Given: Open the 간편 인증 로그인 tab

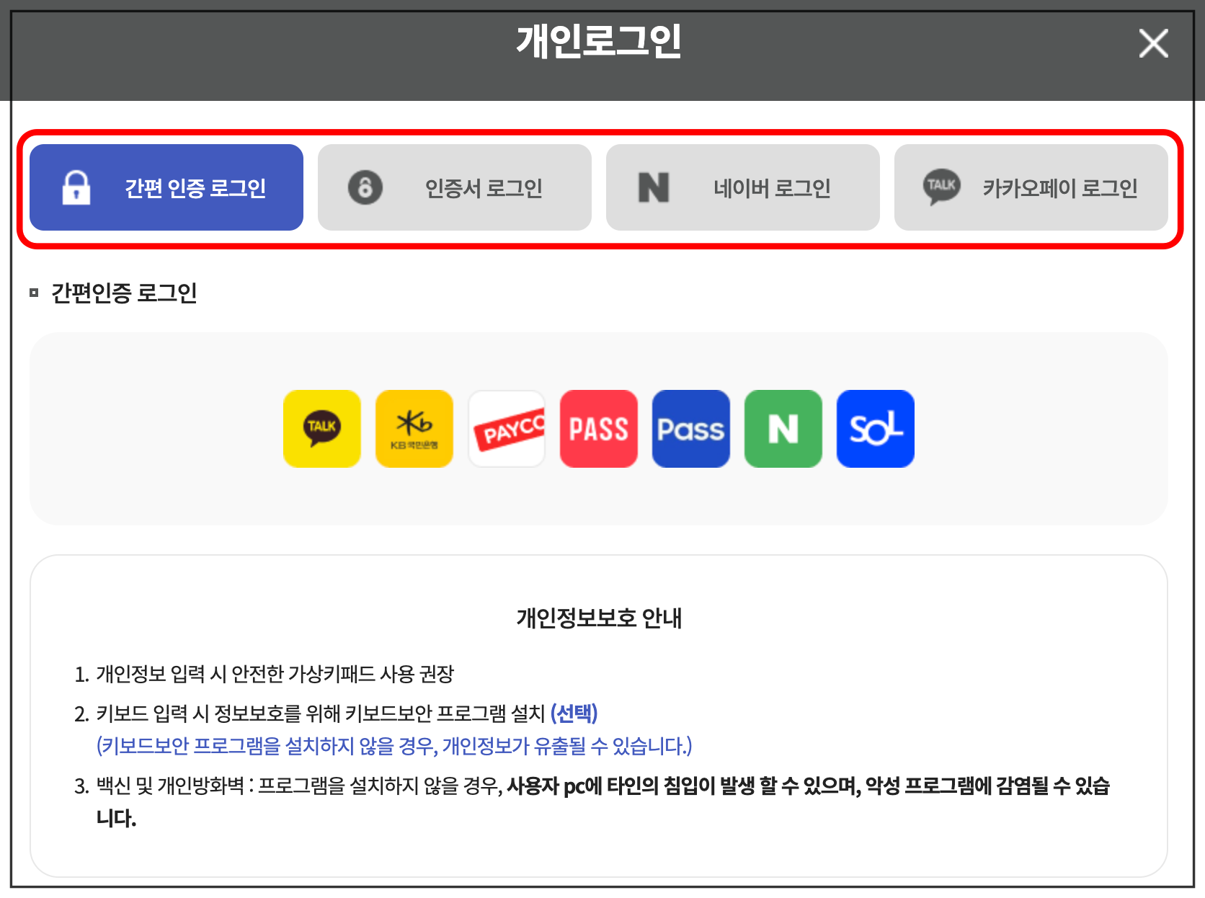Looking at the screenshot, I should click(x=166, y=187).
